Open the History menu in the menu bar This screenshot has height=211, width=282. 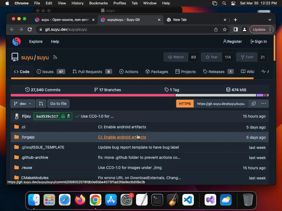coord(77,3)
